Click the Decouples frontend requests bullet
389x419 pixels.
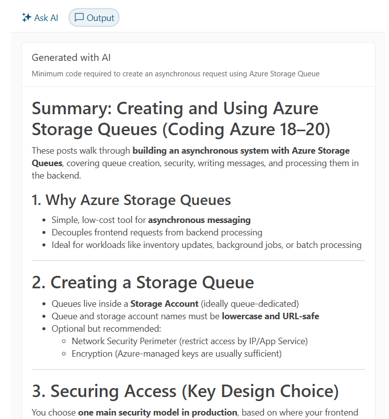(x=157, y=232)
